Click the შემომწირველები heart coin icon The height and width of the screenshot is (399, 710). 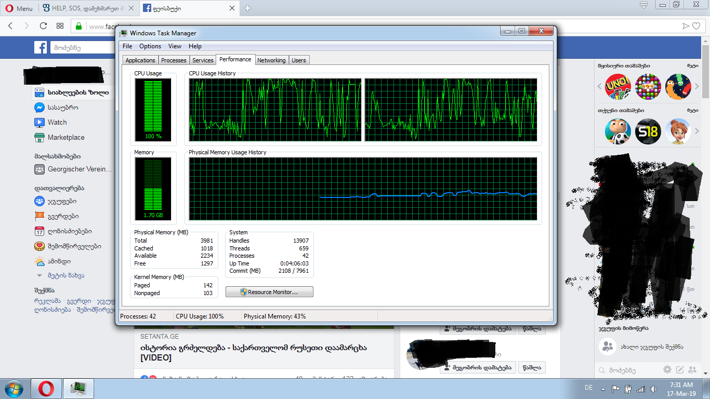(40, 246)
